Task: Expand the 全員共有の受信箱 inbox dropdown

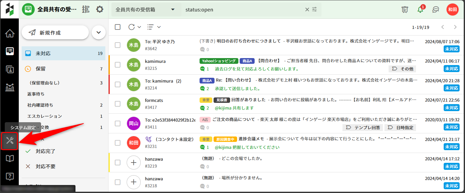Action: pyautogui.click(x=173, y=10)
